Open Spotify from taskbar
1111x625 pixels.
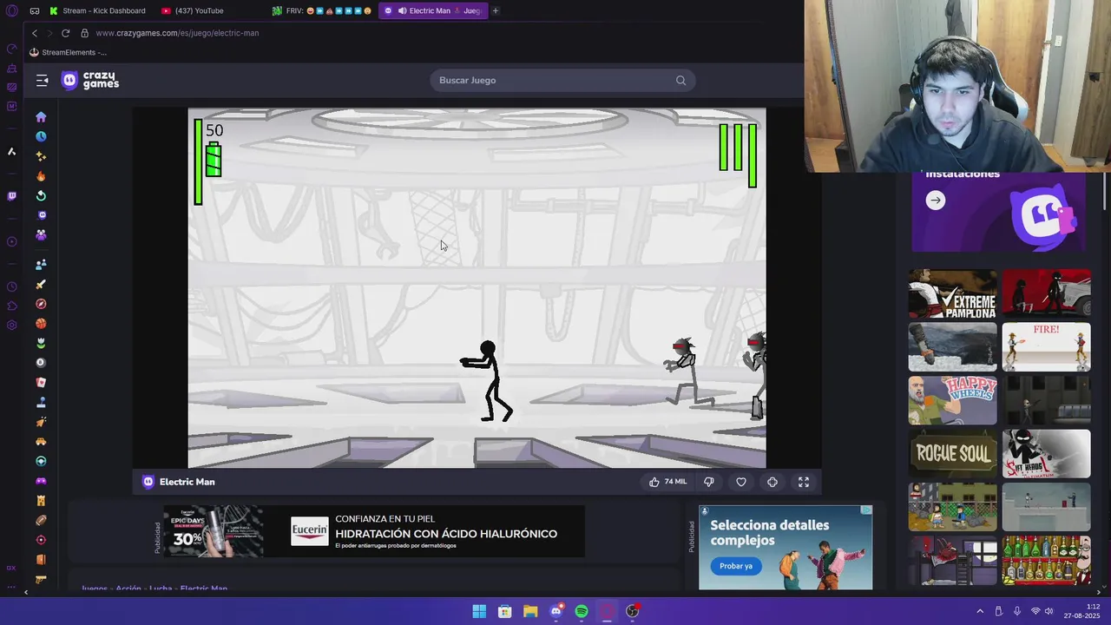click(x=582, y=611)
